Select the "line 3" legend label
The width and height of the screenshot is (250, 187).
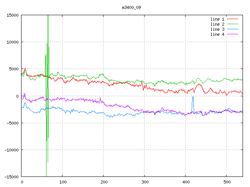(218, 29)
